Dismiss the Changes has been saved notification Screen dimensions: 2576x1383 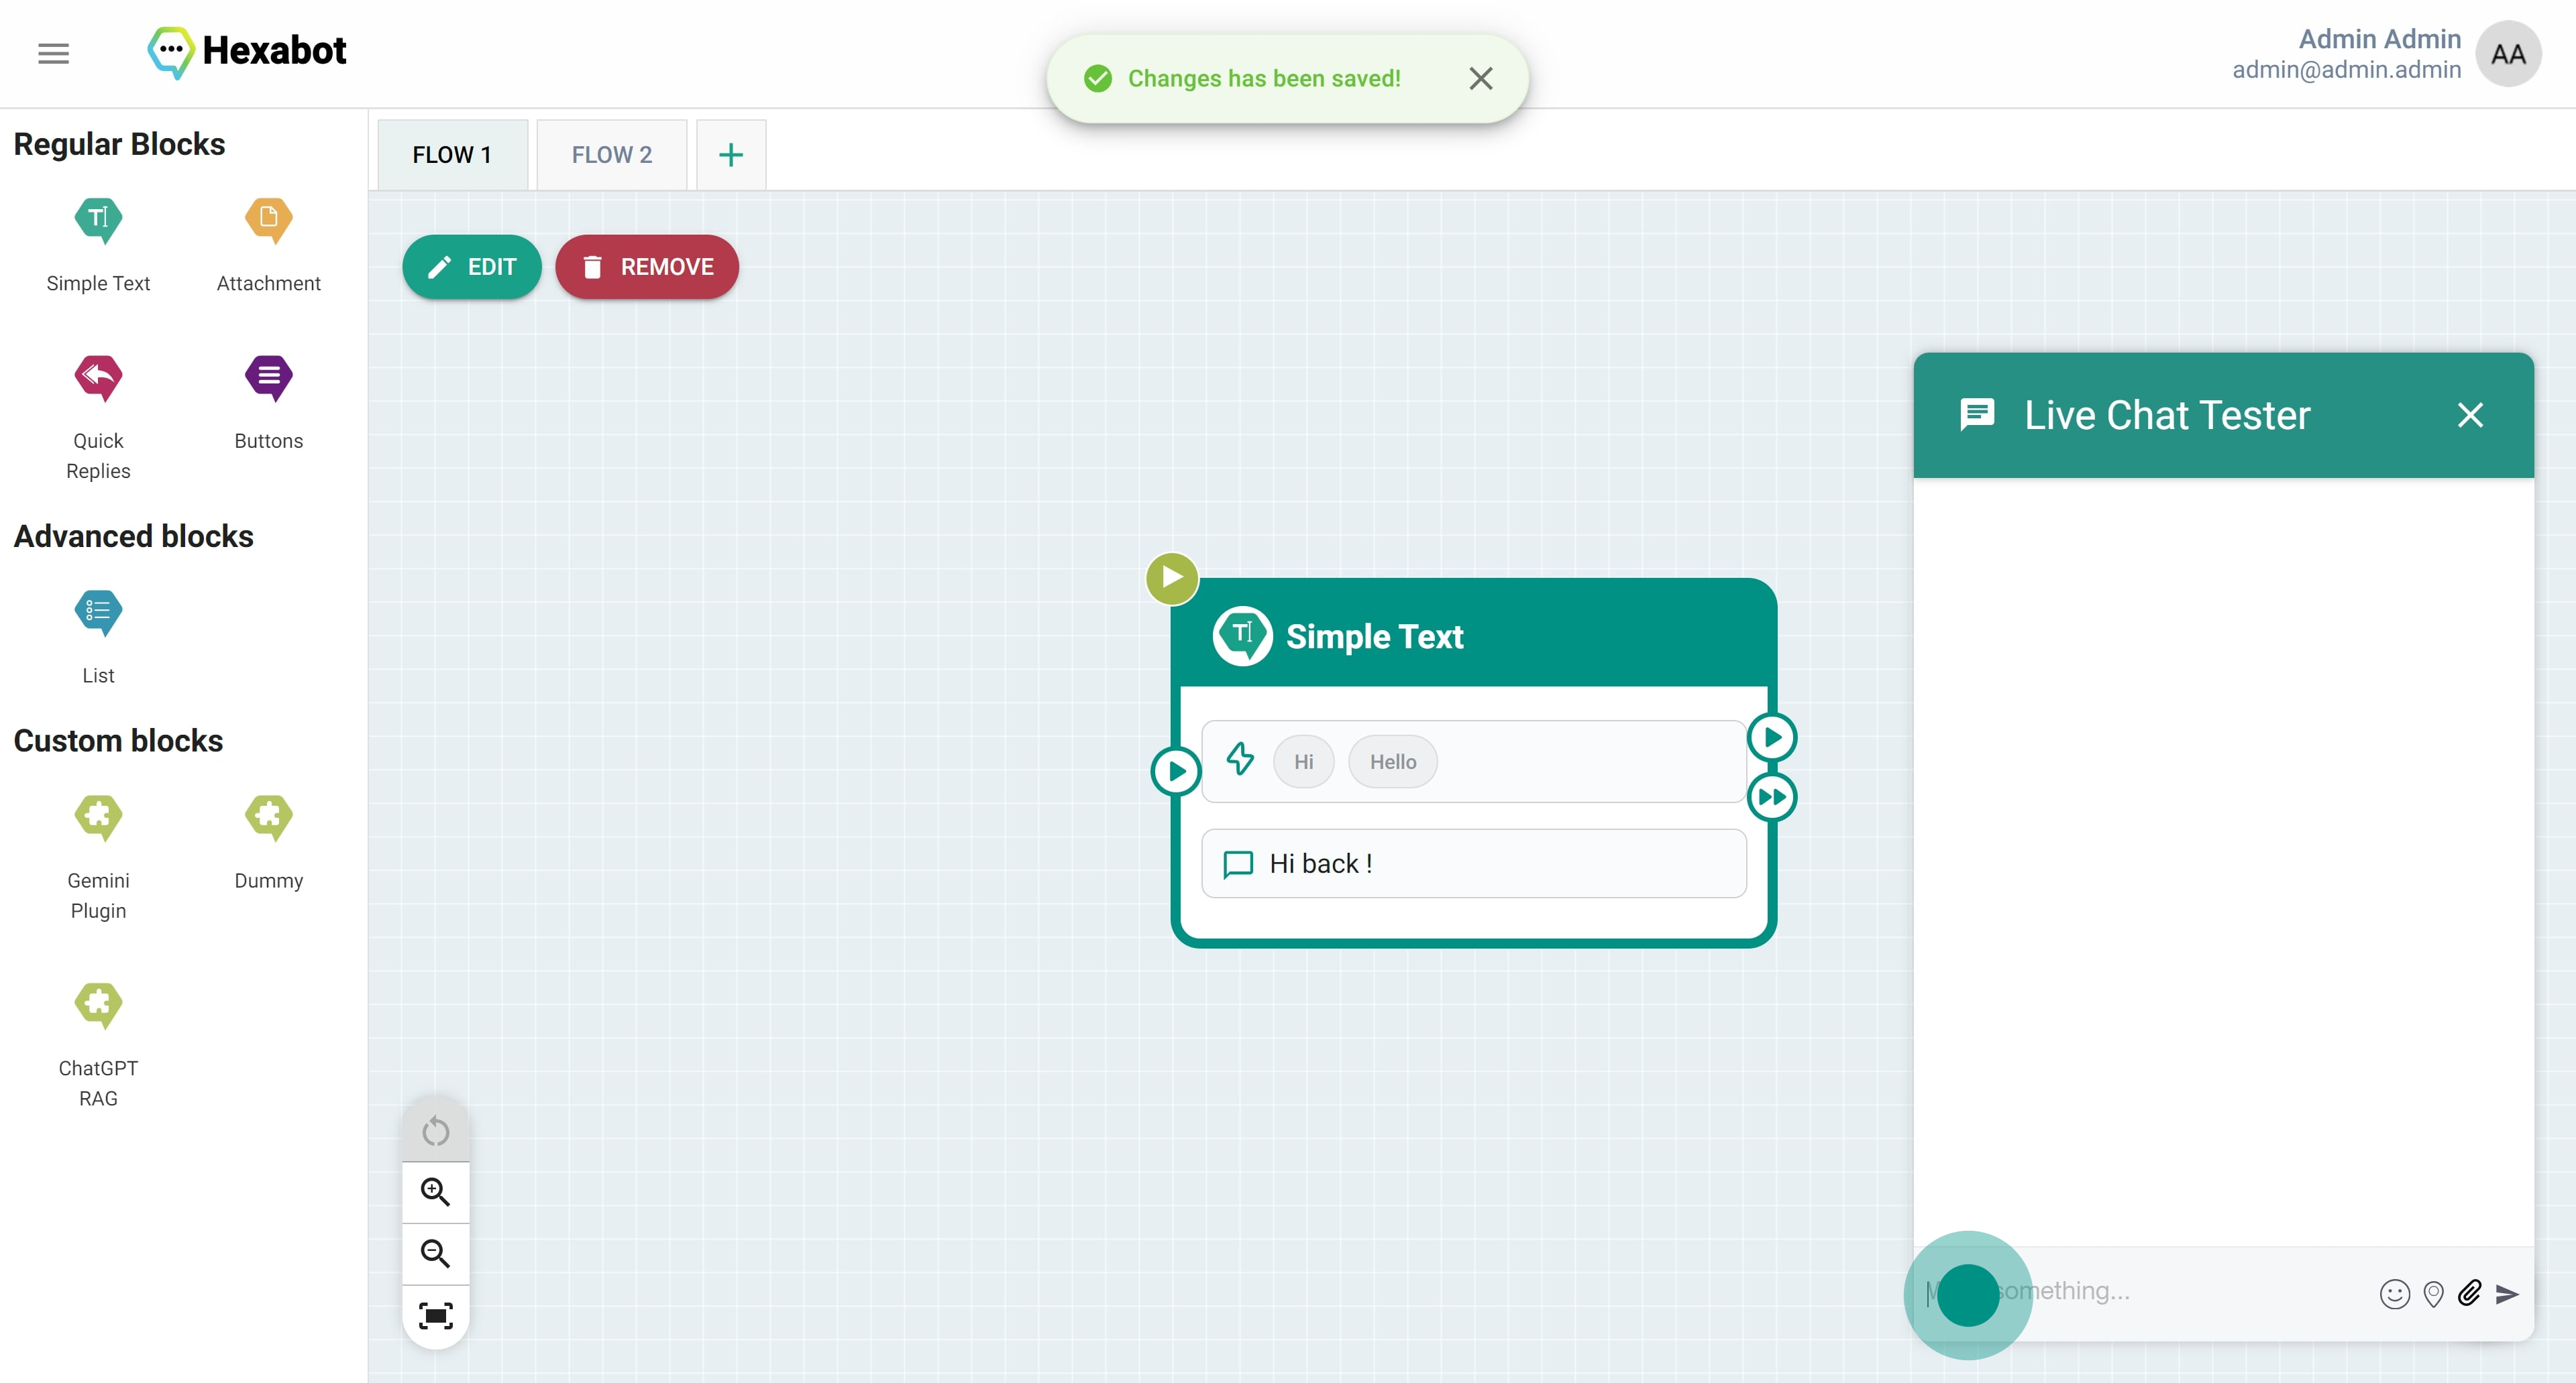click(1480, 78)
